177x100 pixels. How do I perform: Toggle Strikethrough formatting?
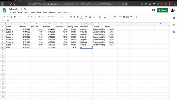(x=78, y=17)
